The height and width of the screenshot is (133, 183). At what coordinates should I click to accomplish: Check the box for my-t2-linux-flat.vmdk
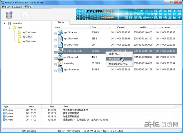[55, 52]
